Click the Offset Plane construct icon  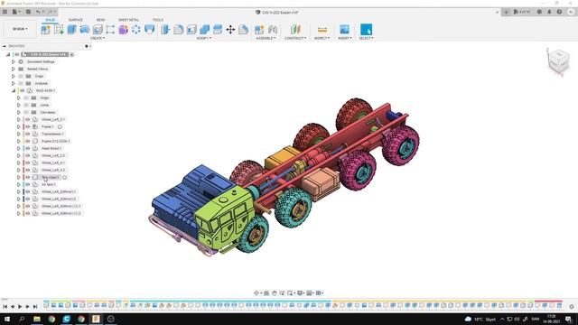(295, 30)
